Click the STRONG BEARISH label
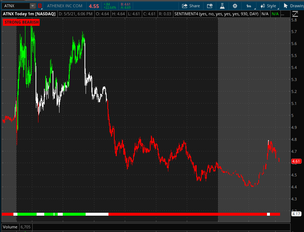The width and height of the screenshot is (304, 232). coord(21,22)
